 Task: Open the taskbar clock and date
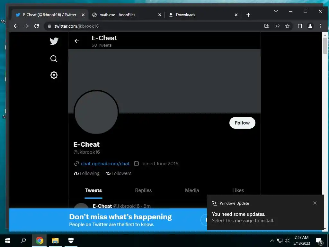(301, 241)
